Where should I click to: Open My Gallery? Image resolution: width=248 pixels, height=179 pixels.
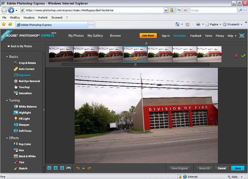click(95, 36)
